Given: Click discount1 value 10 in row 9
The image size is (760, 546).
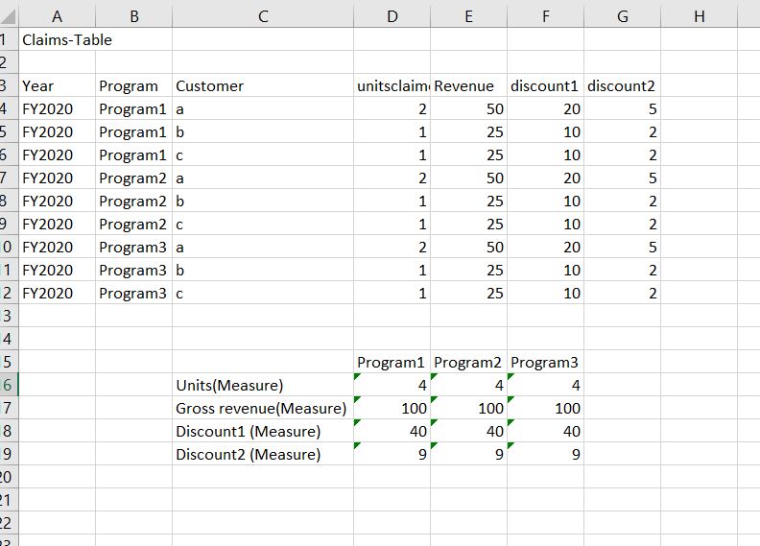Looking at the screenshot, I should coord(546,224).
